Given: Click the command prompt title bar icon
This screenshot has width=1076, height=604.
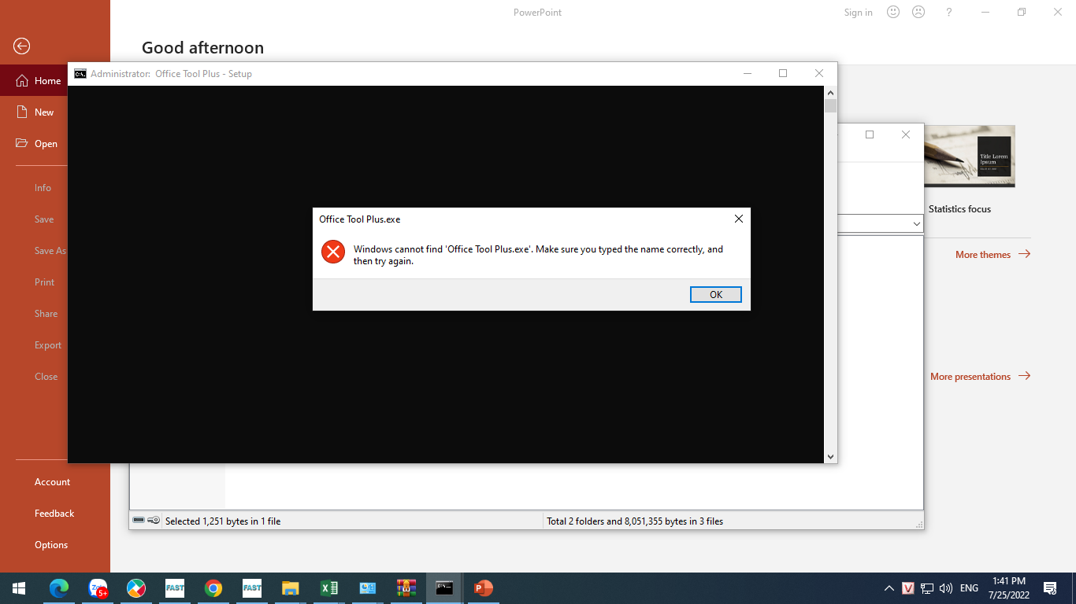Looking at the screenshot, I should (x=80, y=74).
